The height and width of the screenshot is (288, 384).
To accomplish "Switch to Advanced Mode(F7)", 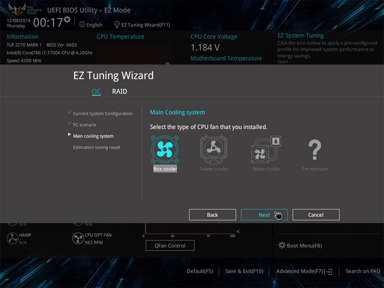I will point(300,271).
